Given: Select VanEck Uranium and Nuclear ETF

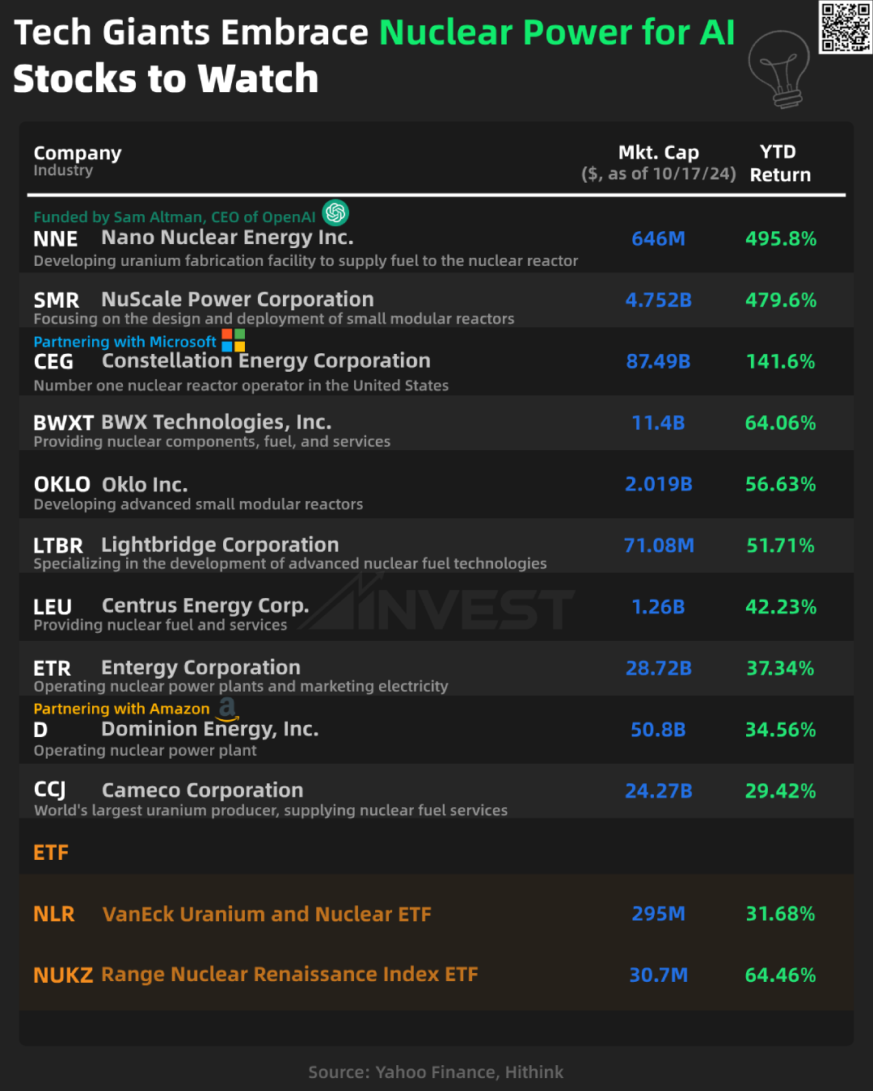Looking at the screenshot, I should tap(267, 914).
